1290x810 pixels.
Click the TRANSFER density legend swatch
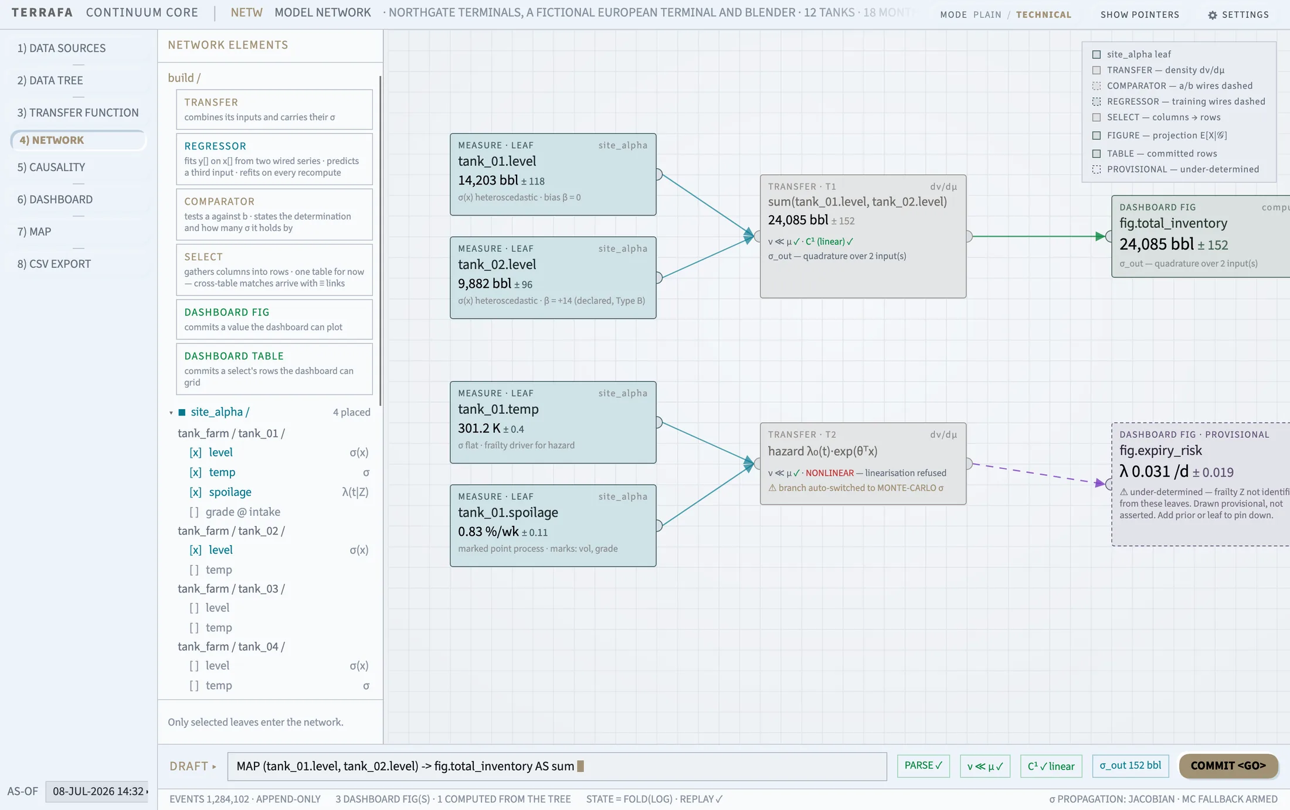1096,70
